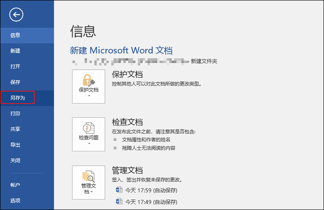The image size is (324, 210).
Task: Click the 检查文档 section heading
Action: point(127,122)
